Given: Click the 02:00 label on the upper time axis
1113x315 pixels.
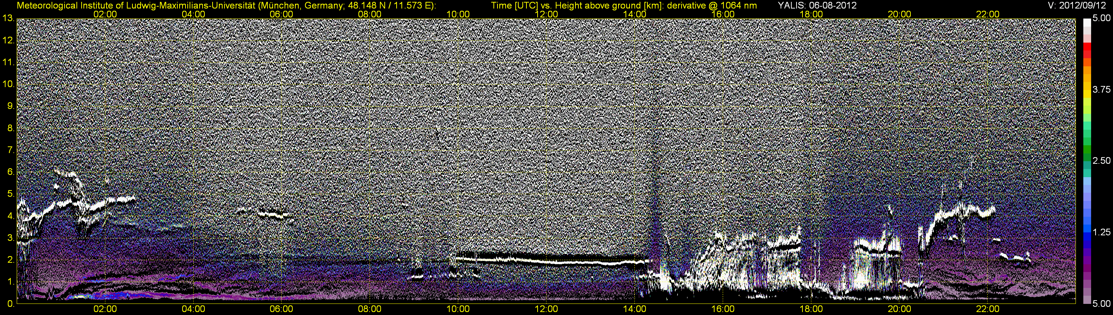Looking at the screenshot, I should click(x=105, y=14).
